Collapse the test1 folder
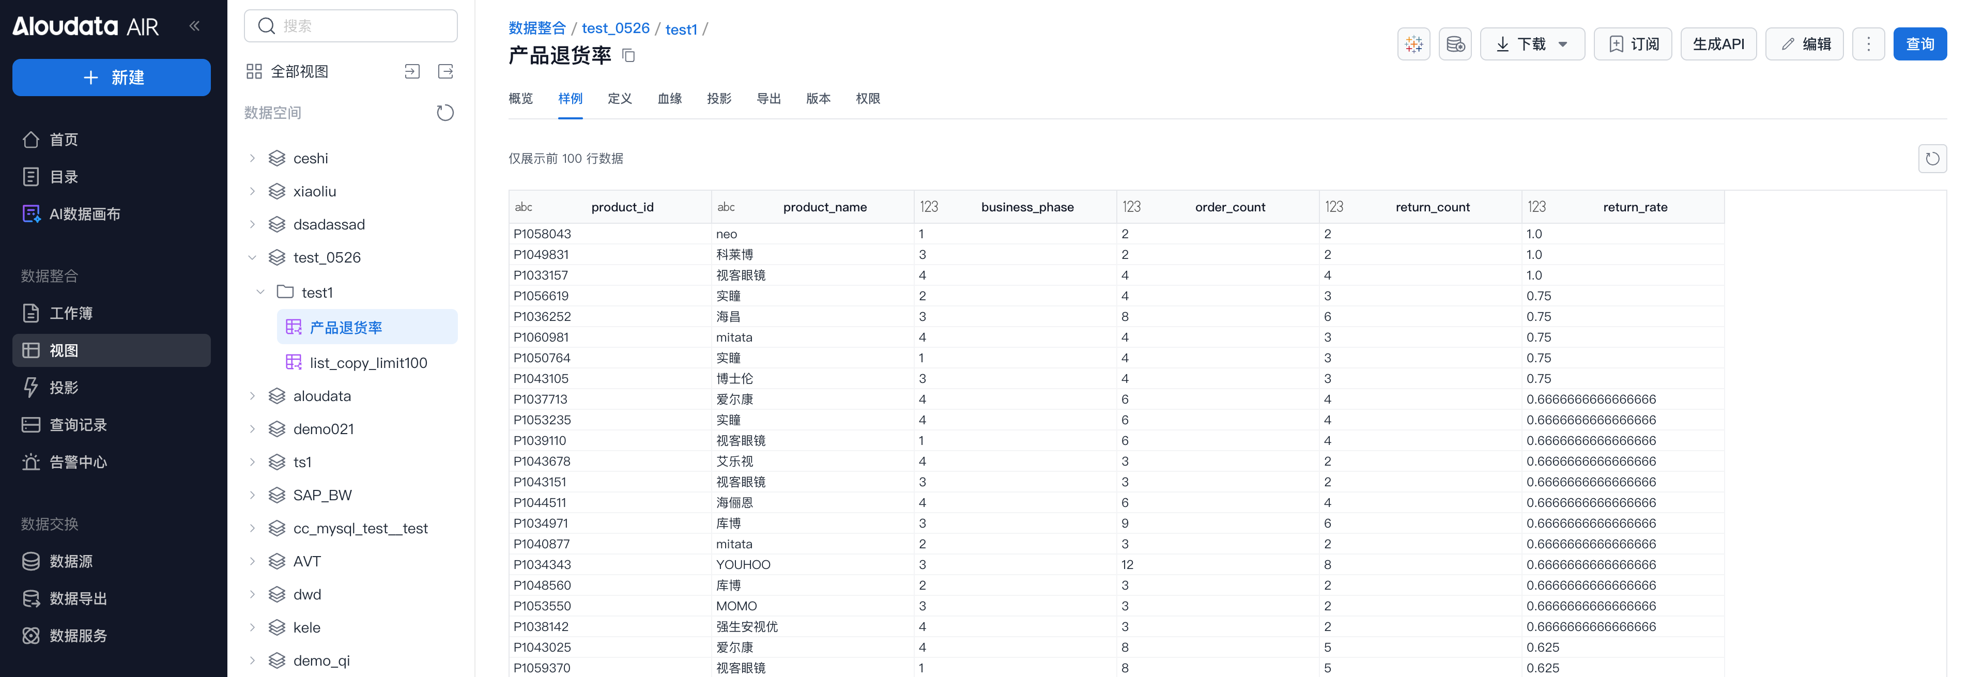1968x677 pixels. point(260,292)
